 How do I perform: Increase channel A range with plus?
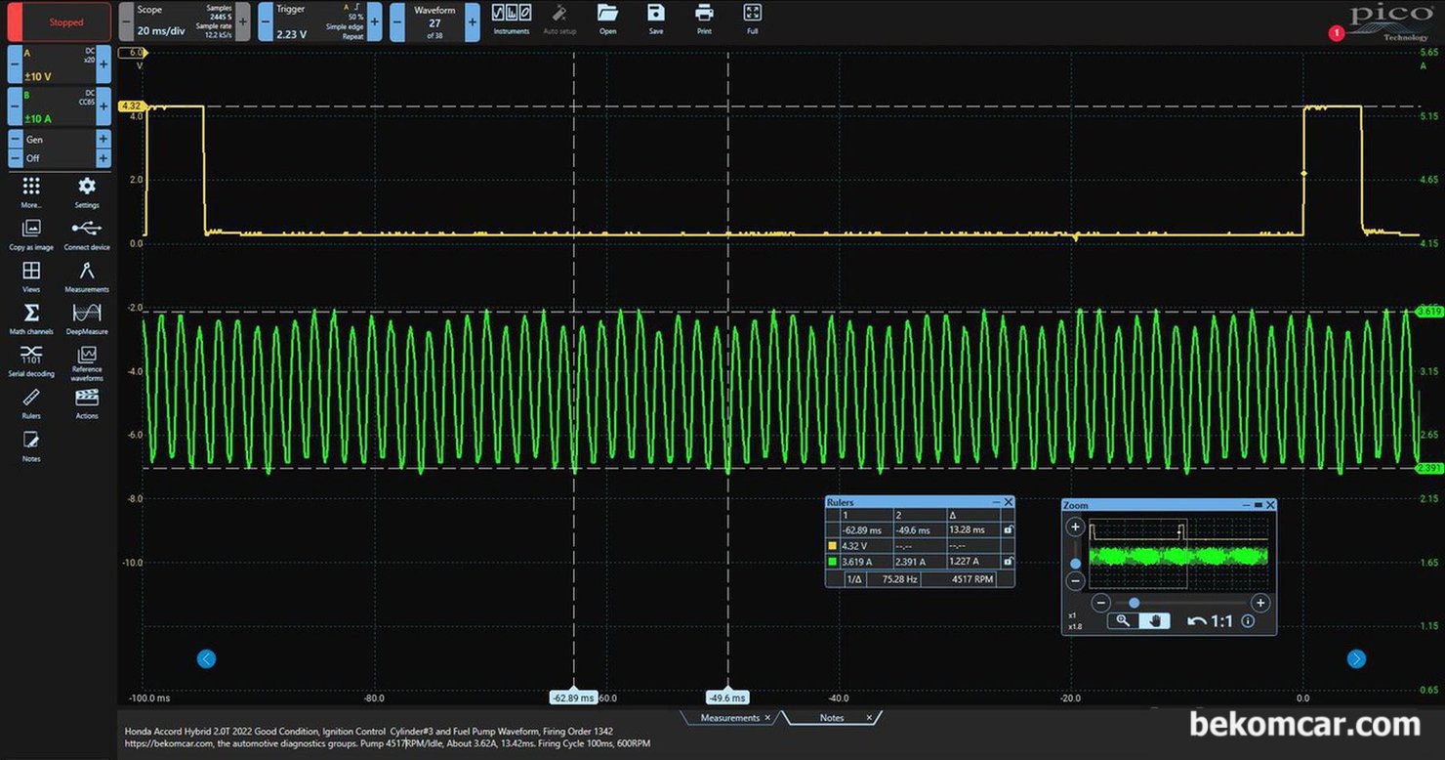(103, 64)
